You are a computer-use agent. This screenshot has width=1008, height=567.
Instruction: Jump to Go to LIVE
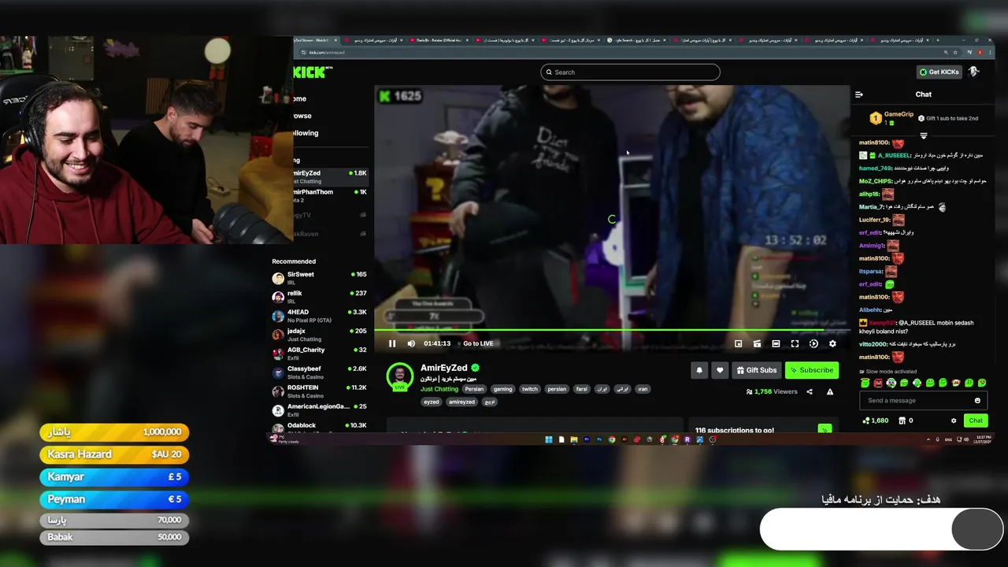478,343
